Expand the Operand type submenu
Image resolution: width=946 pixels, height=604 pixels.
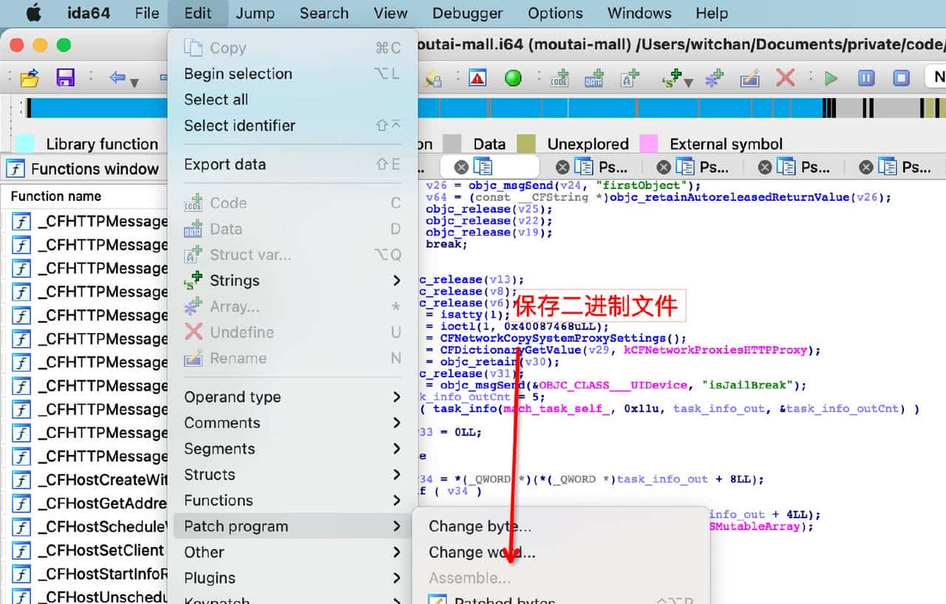pyautogui.click(x=231, y=397)
